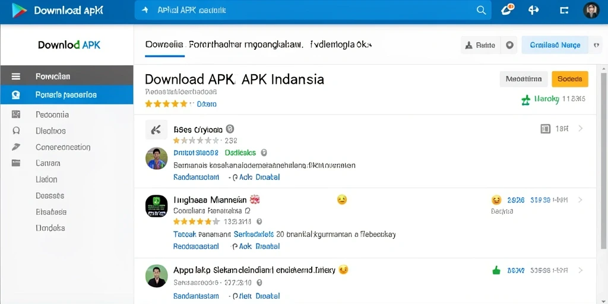The image size is (608, 304).
Task: Click the star rating under BSes Oryioois
Action: click(196, 140)
